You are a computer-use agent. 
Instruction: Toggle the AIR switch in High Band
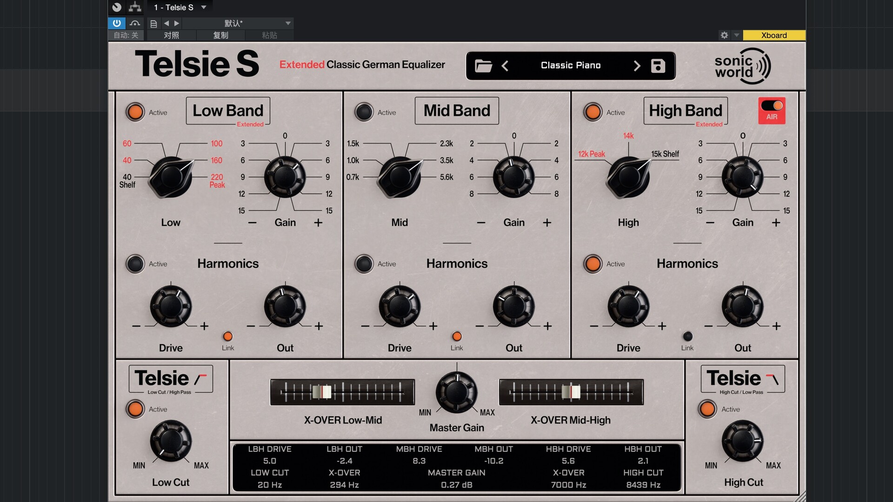[x=772, y=106]
